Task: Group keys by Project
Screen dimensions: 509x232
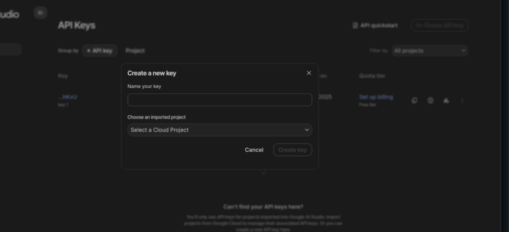Action: tap(135, 51)
